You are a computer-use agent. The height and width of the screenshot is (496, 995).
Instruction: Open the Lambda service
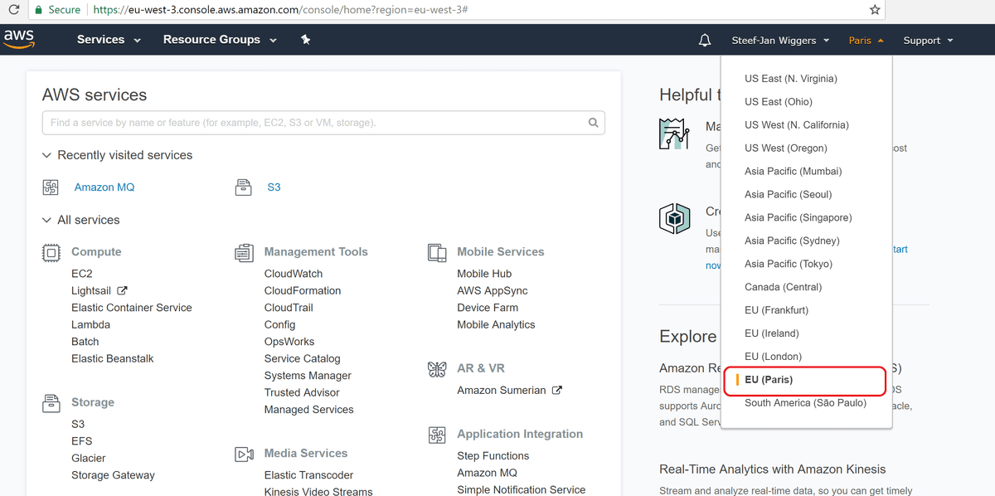point(91,325)
